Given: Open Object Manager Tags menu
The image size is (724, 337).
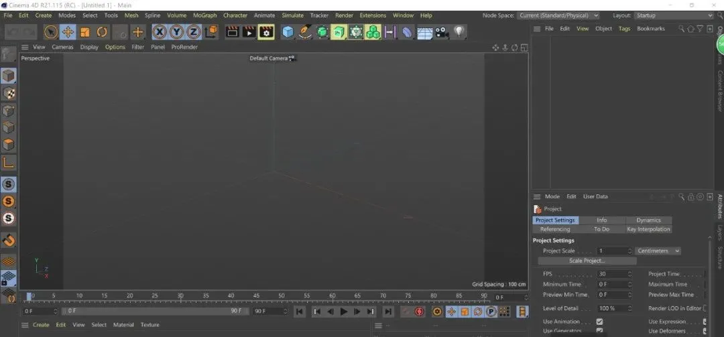Looking at the screenshot, I should [624, 29].
